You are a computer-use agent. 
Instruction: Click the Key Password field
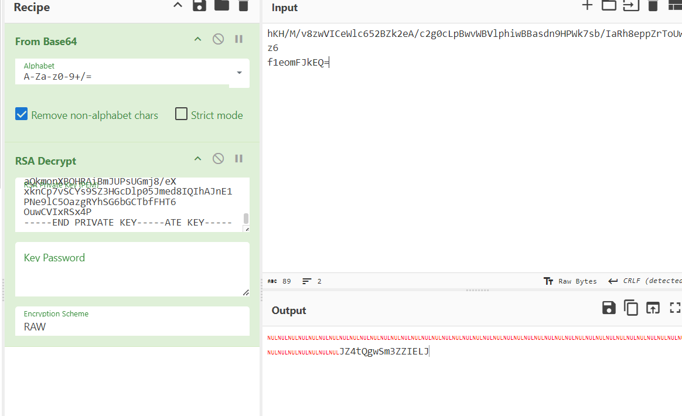pos(132,270)
